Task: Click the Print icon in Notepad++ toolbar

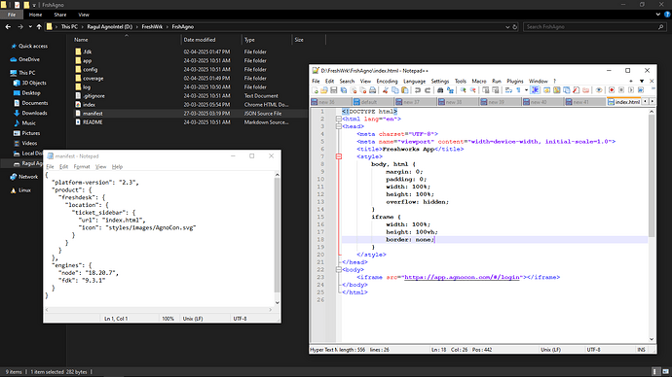Action: (x=372, y=90)
